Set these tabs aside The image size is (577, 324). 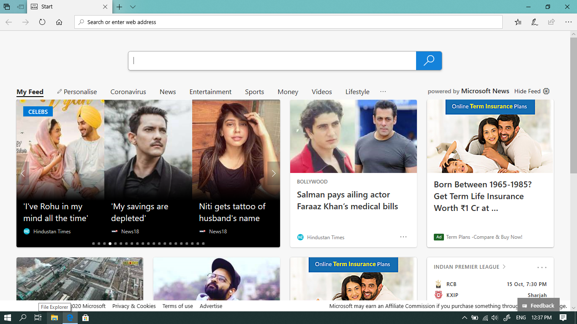20,7
